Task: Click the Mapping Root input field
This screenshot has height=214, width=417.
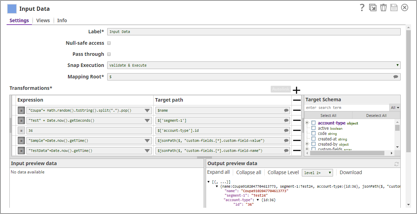Action: pyautogui.click(x=254, y=77)
